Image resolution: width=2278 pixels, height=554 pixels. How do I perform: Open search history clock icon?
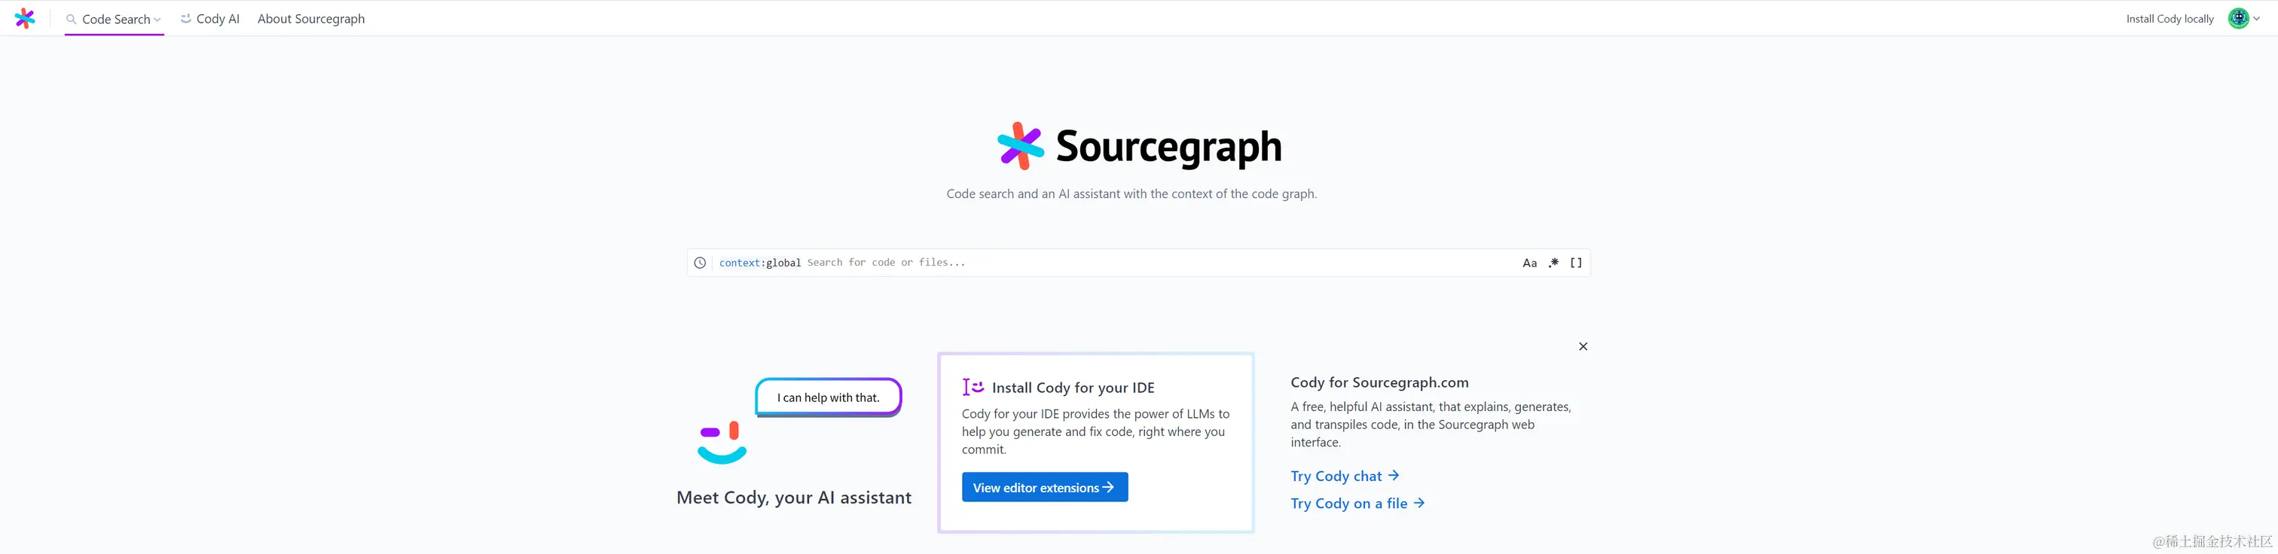[x=700, y=263]
